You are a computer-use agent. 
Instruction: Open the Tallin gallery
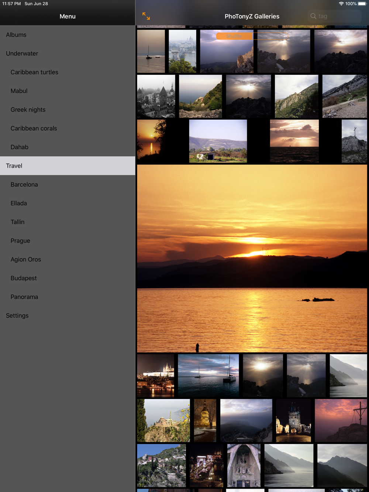pos(68,222)
